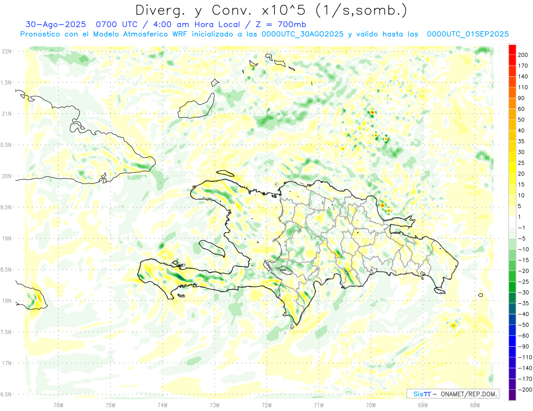Click the '19N' latitude label
This screenshot has height=411, width=533.
(x=7, y=239)
